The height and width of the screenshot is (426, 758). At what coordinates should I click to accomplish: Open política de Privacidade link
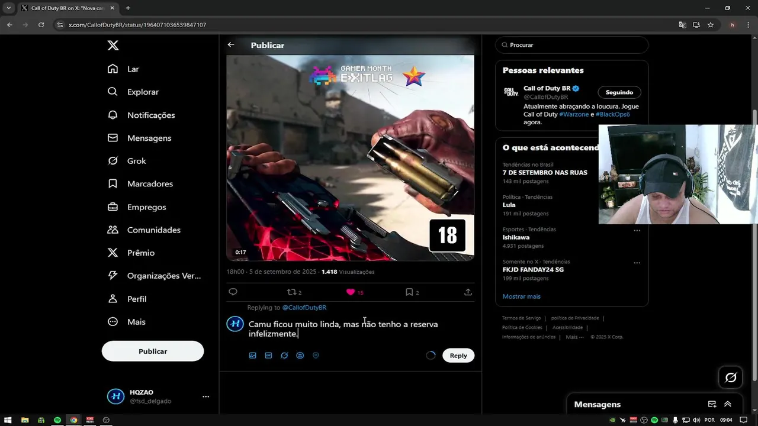(575, 318)
